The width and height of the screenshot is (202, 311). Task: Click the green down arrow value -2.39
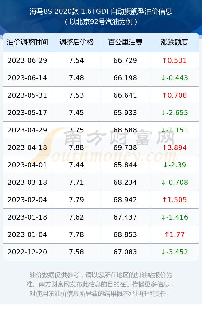tap(174, 165)
